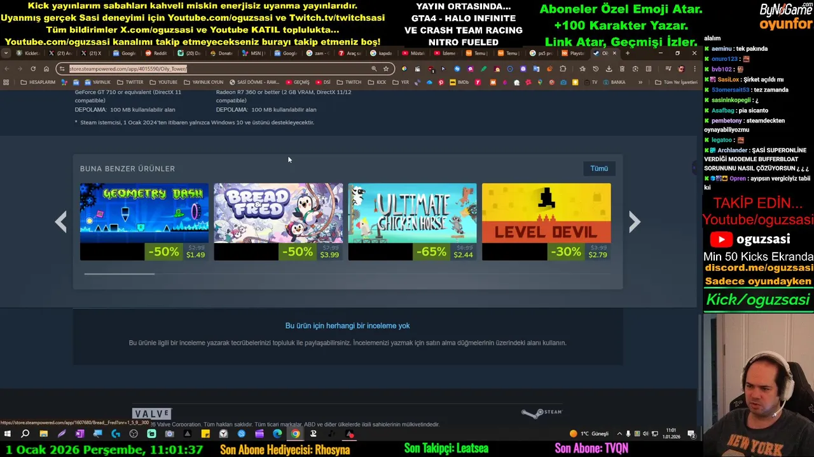Open the HESAPLARIM bookmarks folder
This screenshot has width=814, height=457.
tap(38, 82)
